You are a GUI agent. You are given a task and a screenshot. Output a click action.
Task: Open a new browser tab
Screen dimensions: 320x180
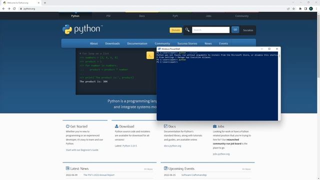pyautogui.click(x=45, y=3)
